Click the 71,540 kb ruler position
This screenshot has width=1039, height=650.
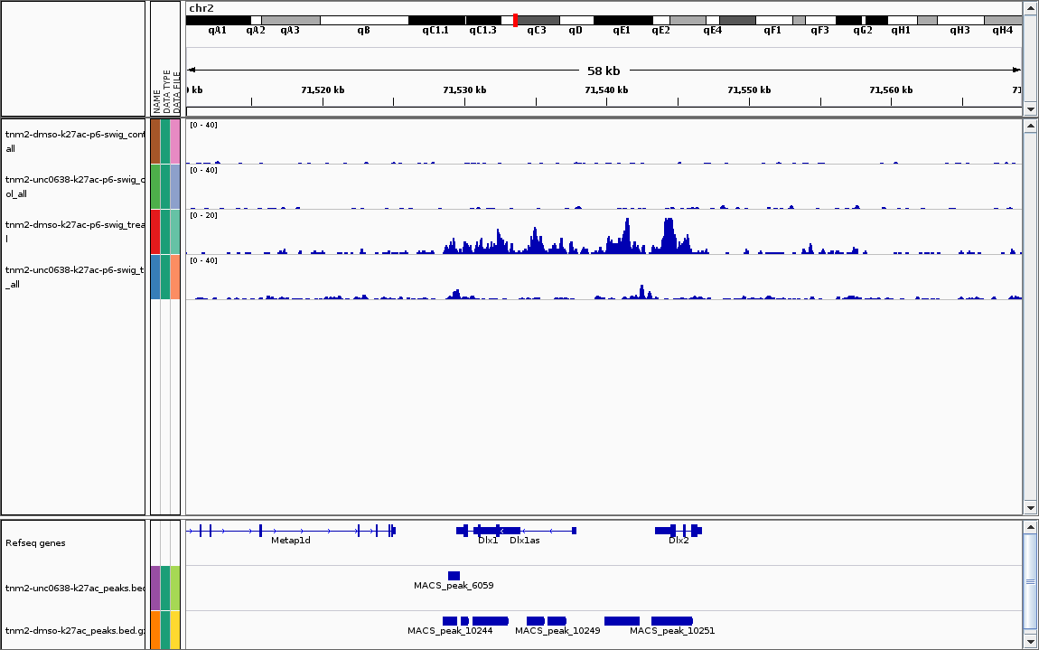tap(606, 90)
